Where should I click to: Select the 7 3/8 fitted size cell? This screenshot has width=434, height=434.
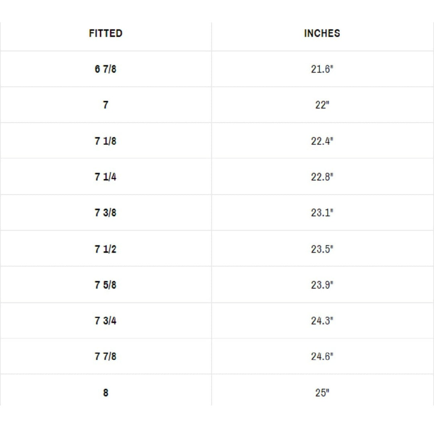(x=105, y=213)
